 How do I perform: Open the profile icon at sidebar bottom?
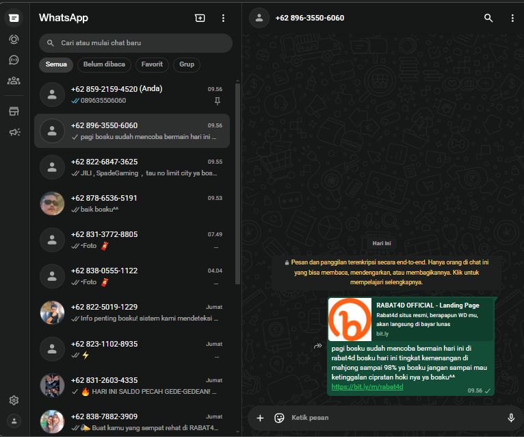[x=14, y=421]
